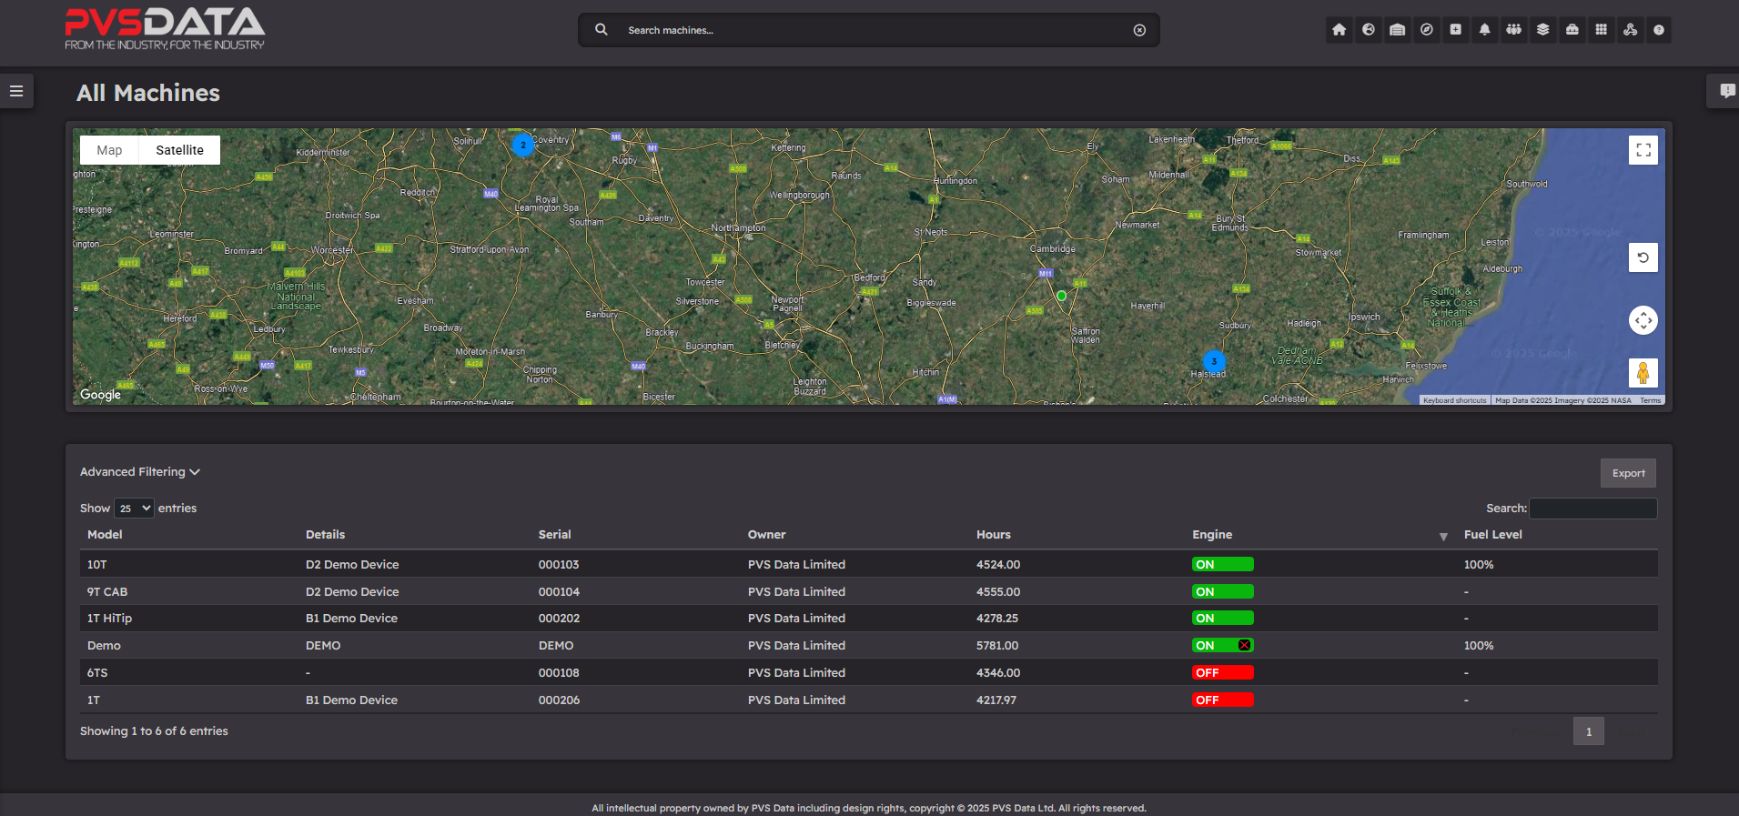Switch the map to Map view

point(109,150)
